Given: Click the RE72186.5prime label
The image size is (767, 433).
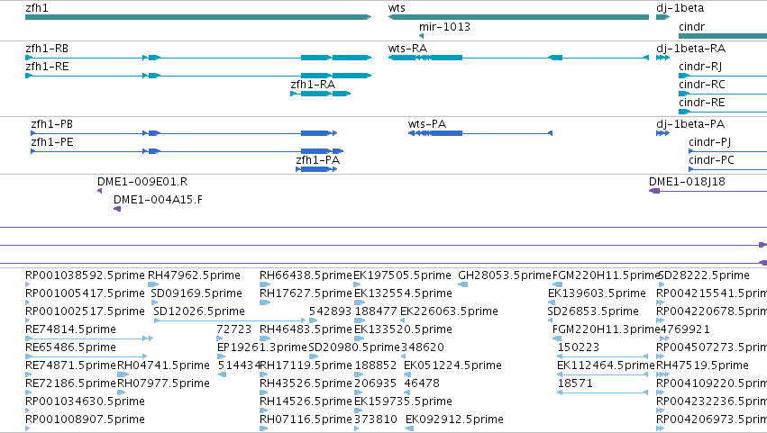Looking at the screenshot, I should [70, 383].
